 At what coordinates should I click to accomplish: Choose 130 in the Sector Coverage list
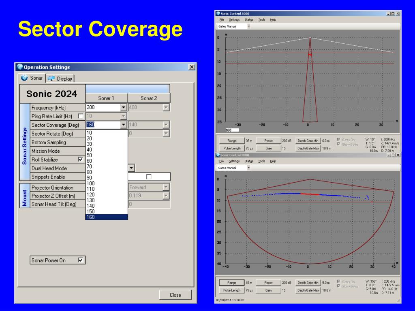[x=107, y=200]
